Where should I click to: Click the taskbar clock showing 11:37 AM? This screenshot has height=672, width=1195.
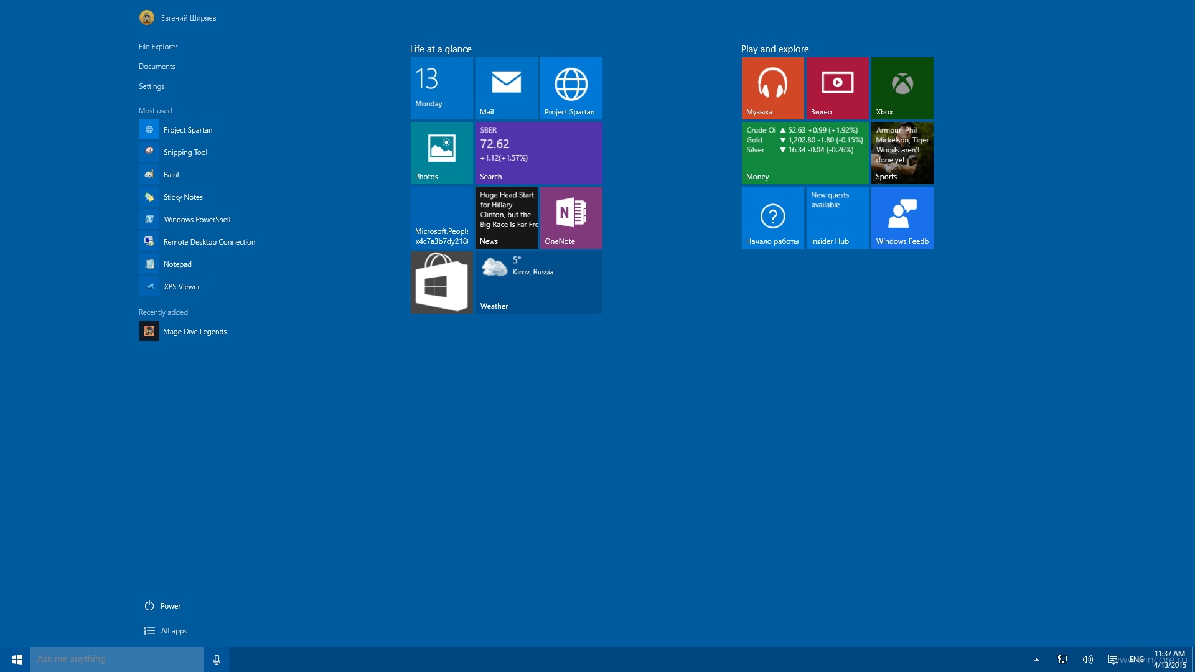[x=1169, y=660]
